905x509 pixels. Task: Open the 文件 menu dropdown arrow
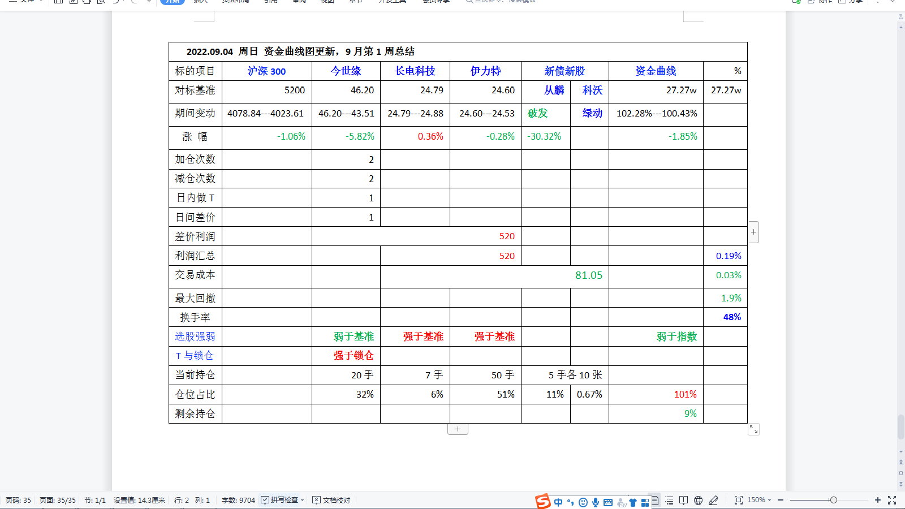pyautogui.click(x=41, y=2)
